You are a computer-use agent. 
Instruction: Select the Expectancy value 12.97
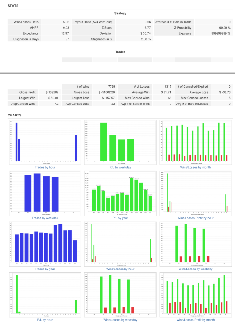tap(65, 33)
